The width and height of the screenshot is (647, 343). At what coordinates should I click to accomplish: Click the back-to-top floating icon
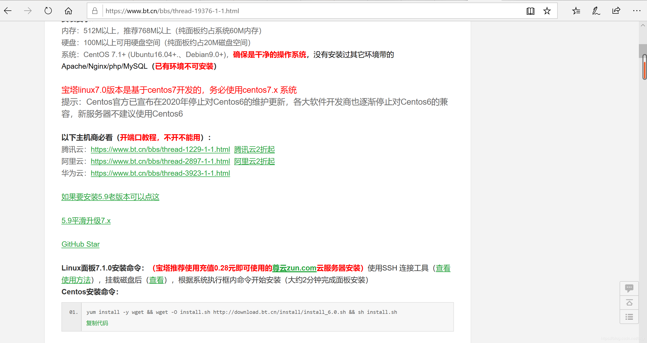(x=629, y=302)
